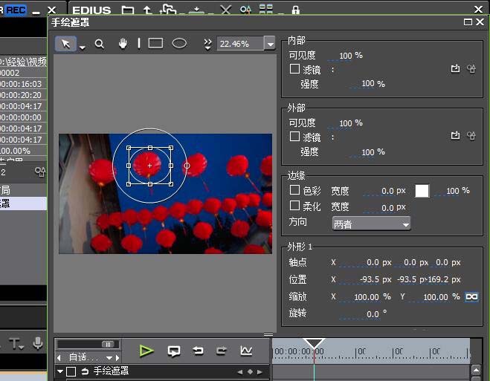Screen dimensions: 490x381
Task: Expand the hidden toolbar tools chevron
Action: pyautogui.click(x=207, y=44)
